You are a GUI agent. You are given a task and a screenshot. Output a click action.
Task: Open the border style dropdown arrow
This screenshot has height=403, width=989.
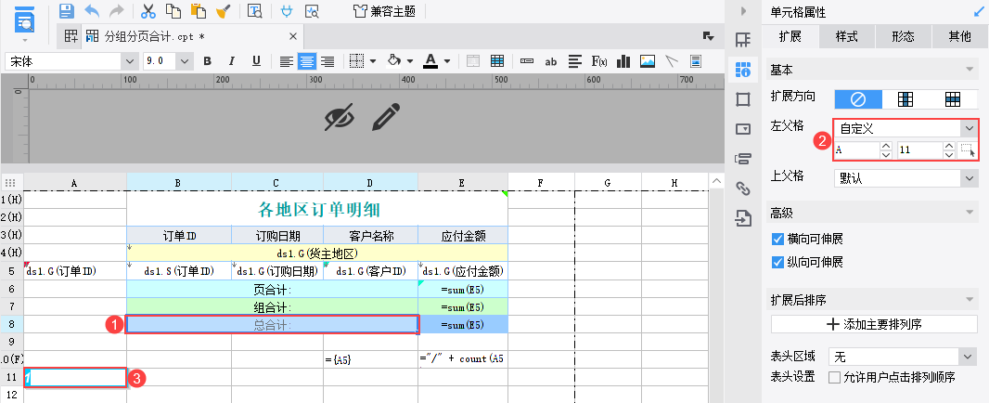point(373,61)
